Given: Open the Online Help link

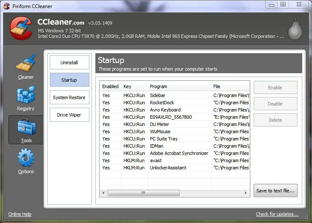Looking at the screenshot, I should tap(20, 214).
